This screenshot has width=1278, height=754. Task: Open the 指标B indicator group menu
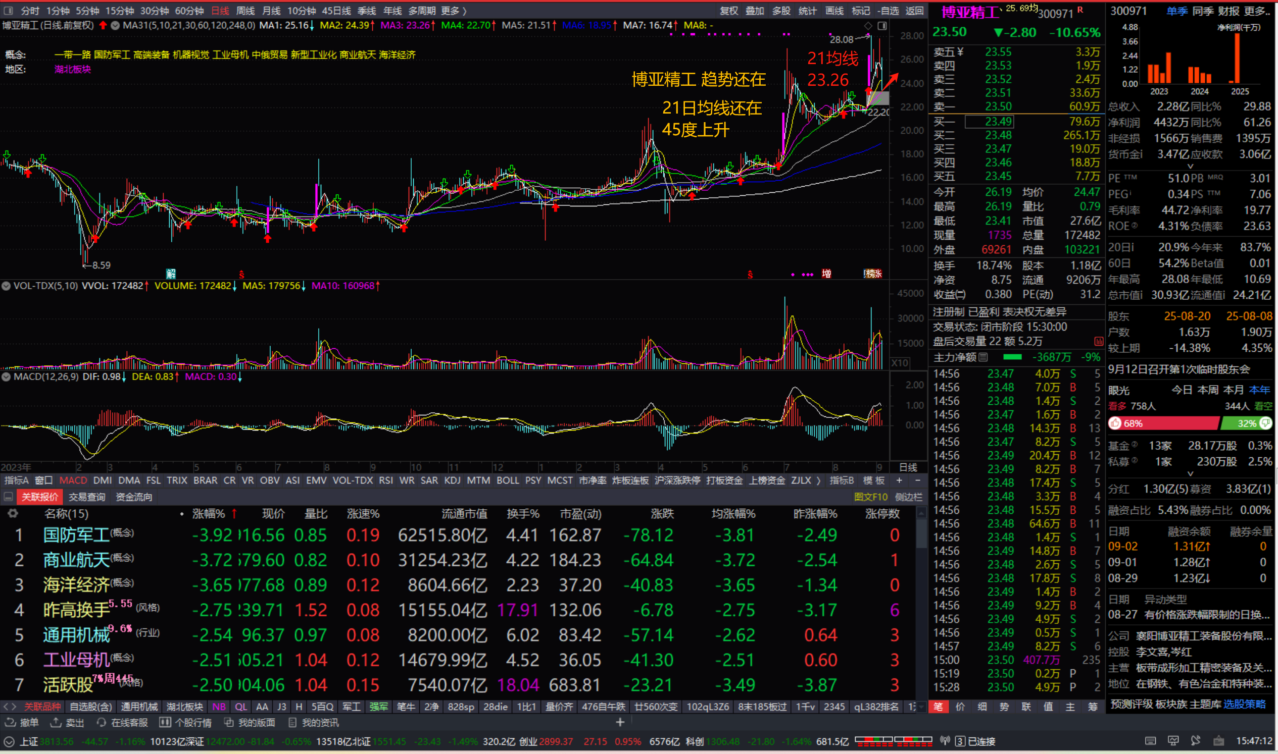(x=842, y=480)
